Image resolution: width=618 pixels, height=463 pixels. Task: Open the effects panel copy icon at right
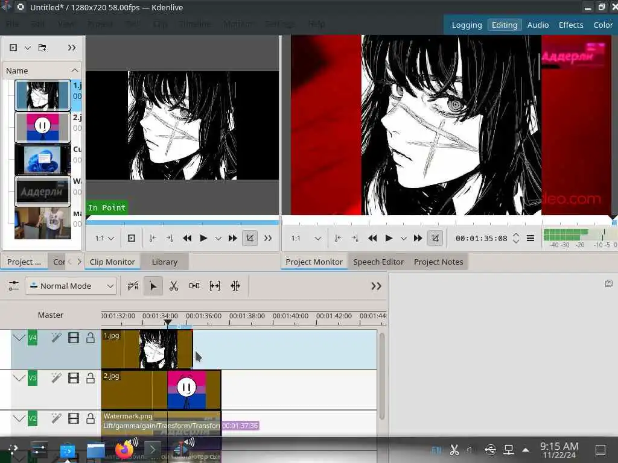coord(608,283)
